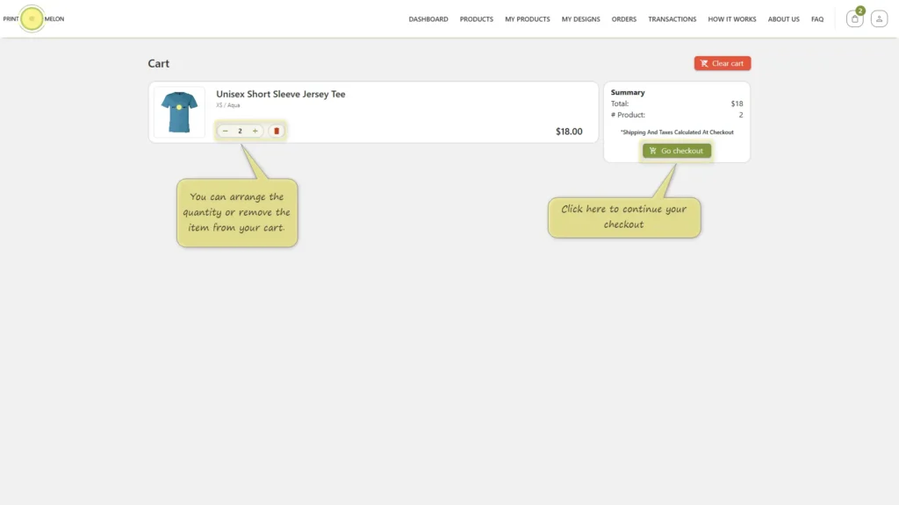Image resolution: width=899 pixels, height=505 pixels.
Task: Open the user account profile icon
Action: (879, 19)
